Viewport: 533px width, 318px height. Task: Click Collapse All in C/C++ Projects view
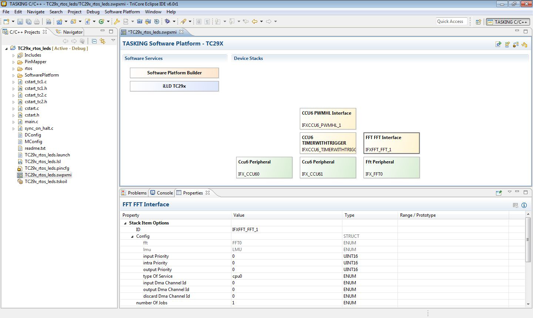pos(94,41)
